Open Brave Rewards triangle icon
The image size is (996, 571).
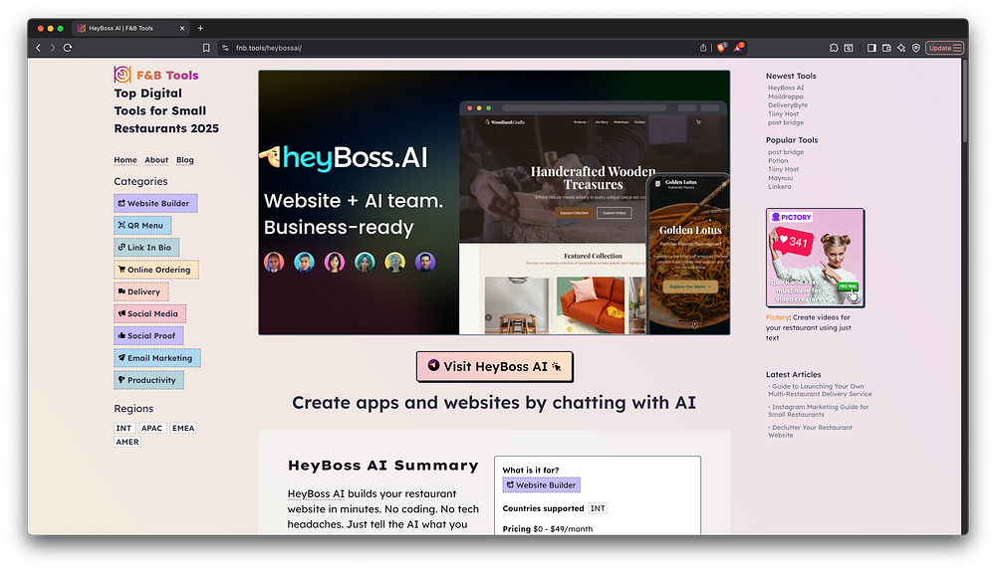[x=739, y=48]
